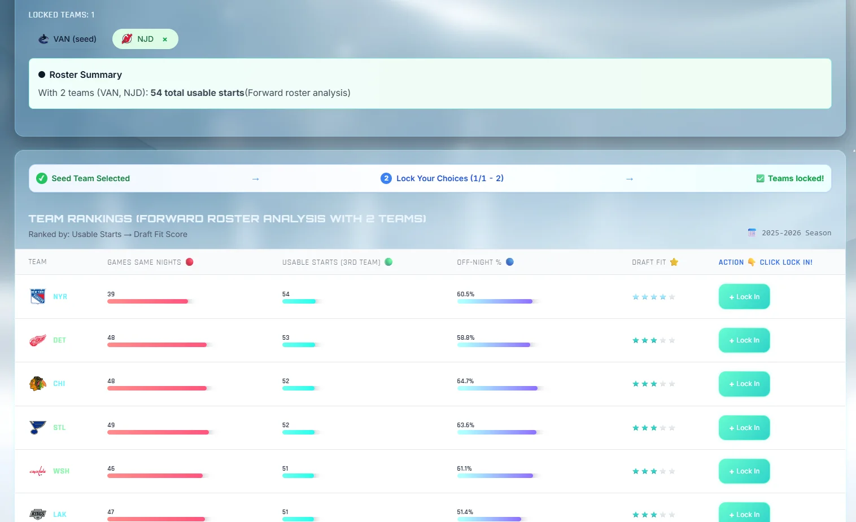
Task: Click the New Jersey Devils logo in NJD chip
Action: point(127,39)
